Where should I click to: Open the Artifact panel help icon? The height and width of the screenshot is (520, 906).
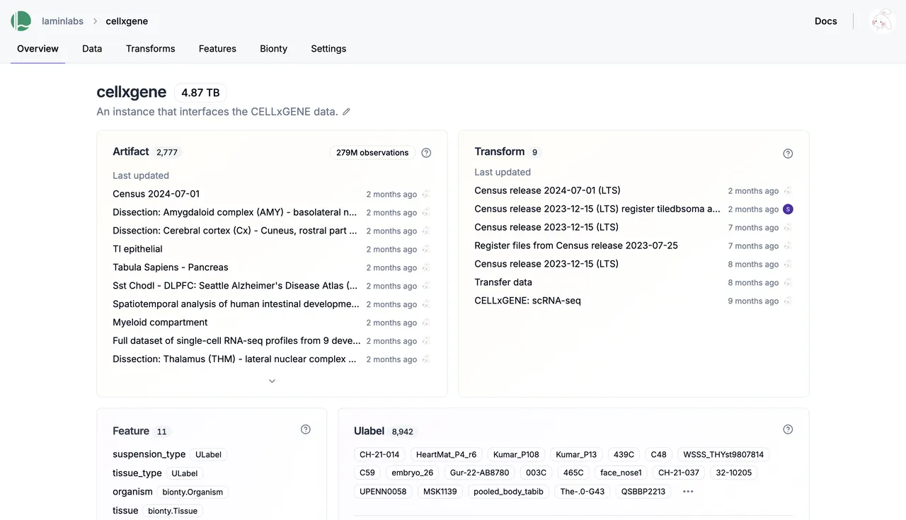point(426,153)
